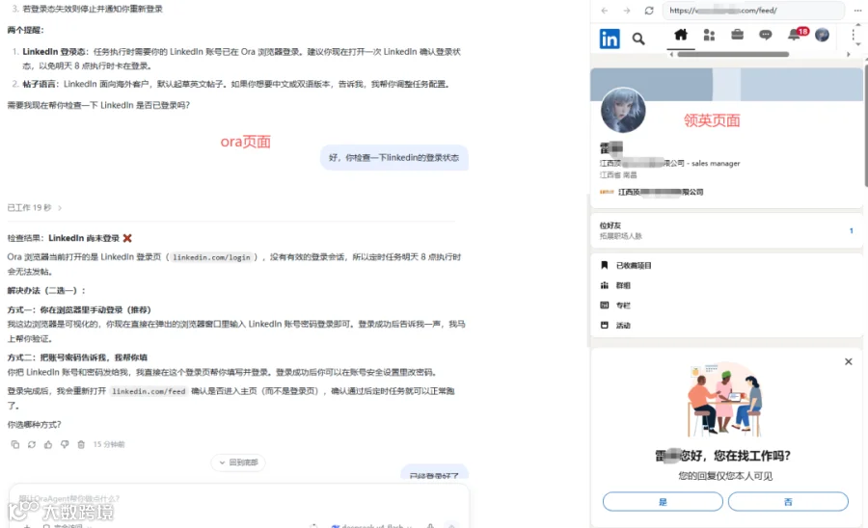Click the job prompt greeting headline
The width and height of the screenshot is (868, 528).
coord(723,456)
